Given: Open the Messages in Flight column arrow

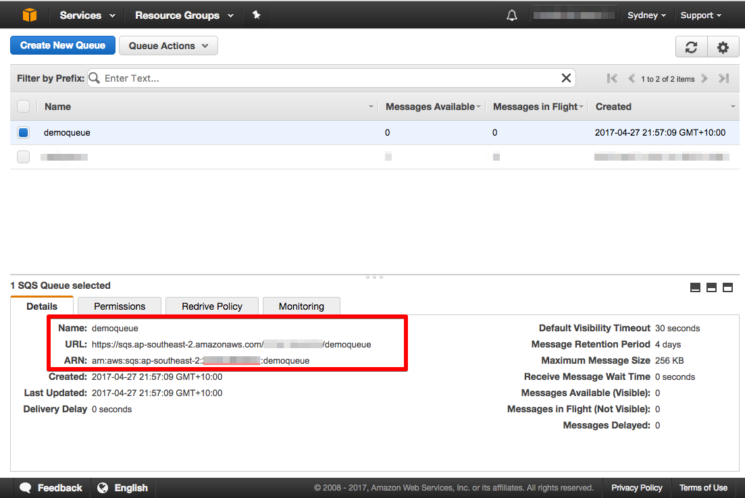Looking at the screenshot, I should [581, 107].
